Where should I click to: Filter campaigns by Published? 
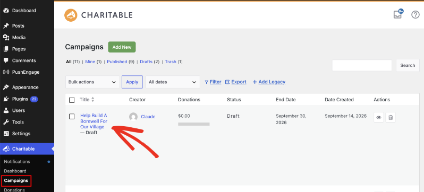coord(117,62)
